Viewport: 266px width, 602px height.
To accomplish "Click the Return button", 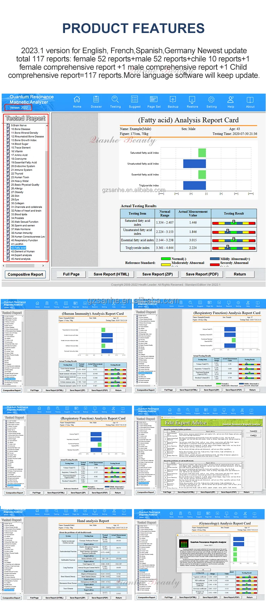I will [240, 274].
